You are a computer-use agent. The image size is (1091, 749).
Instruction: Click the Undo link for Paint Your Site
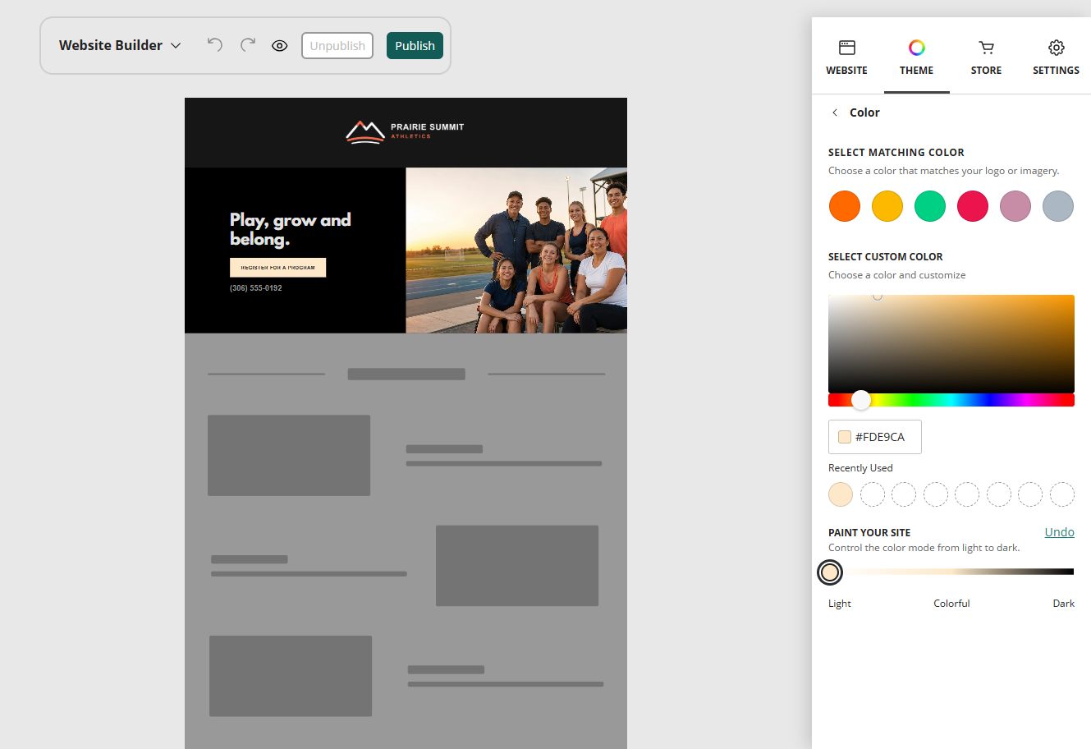click(x=1059, y=532)
